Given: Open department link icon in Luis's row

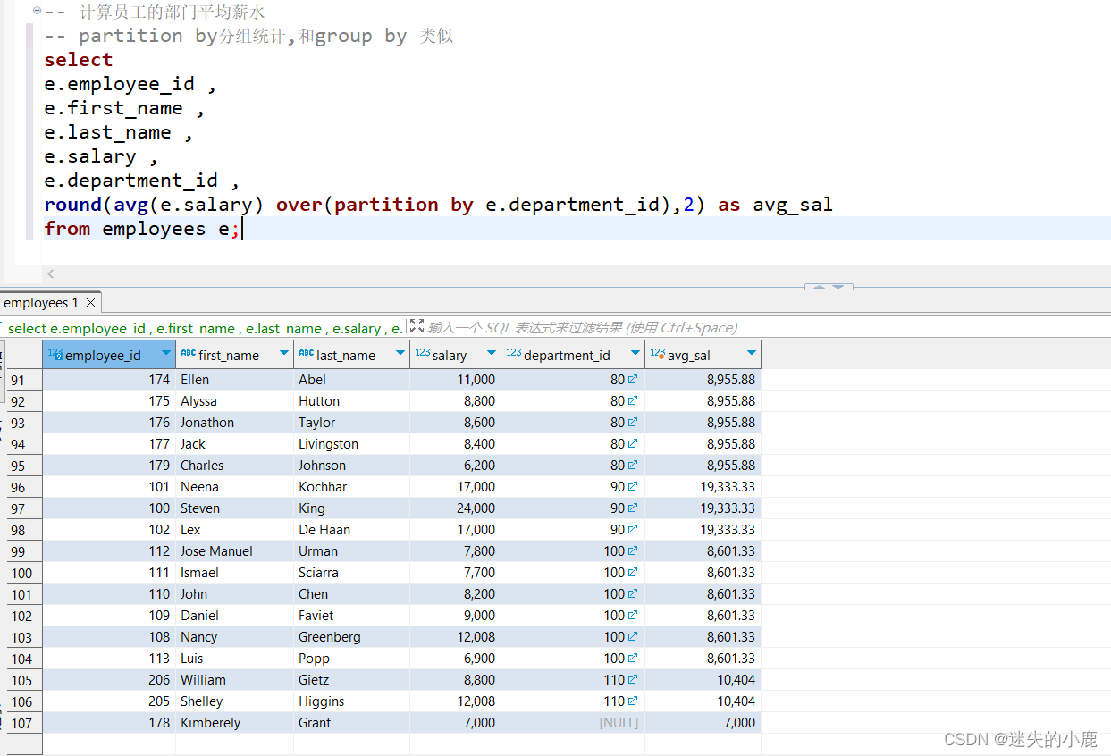Looking at the screenshot, I should coord(633,658).
